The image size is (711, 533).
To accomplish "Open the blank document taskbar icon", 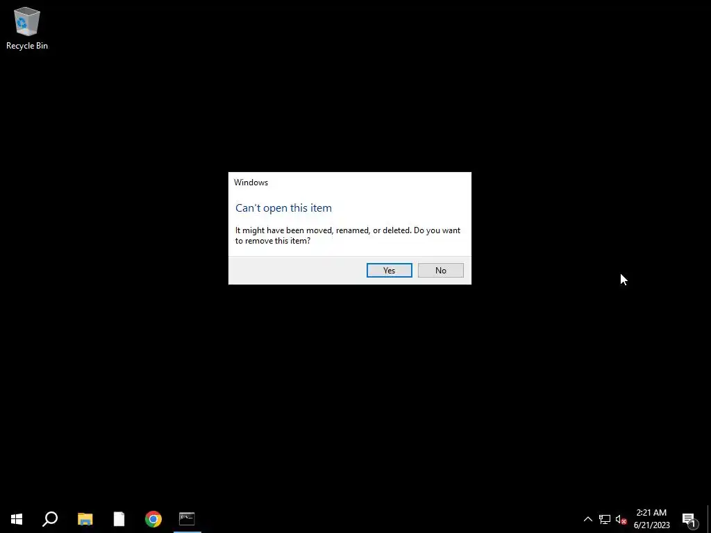I will (119, 518).
